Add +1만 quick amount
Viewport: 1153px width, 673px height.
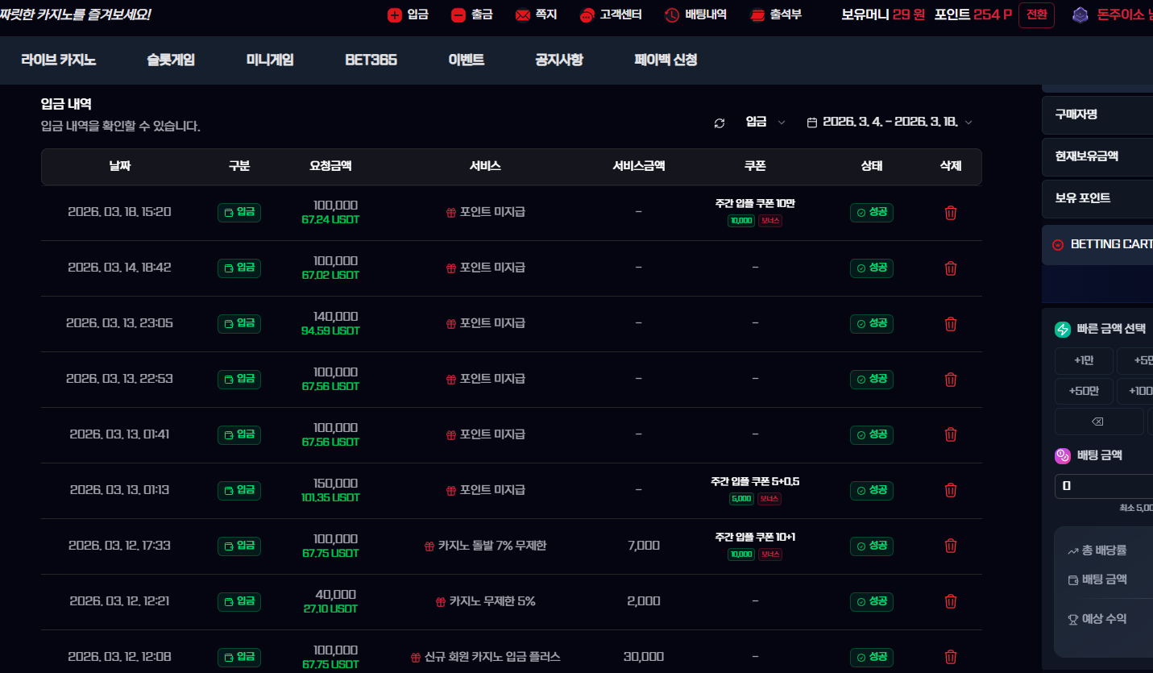(1084, 361)
